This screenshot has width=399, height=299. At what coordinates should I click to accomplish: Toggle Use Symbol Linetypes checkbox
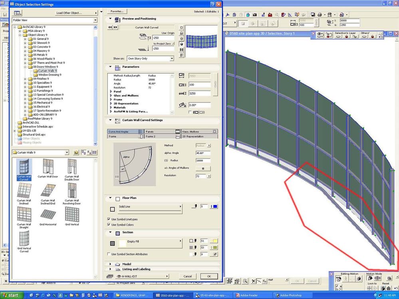pyautogui.click(x=109, y=219)
